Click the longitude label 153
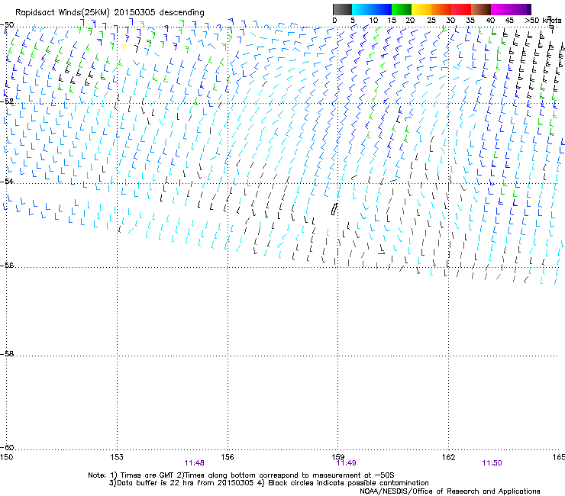This screenshot has height=496, width=565. (x=117, y=457)
